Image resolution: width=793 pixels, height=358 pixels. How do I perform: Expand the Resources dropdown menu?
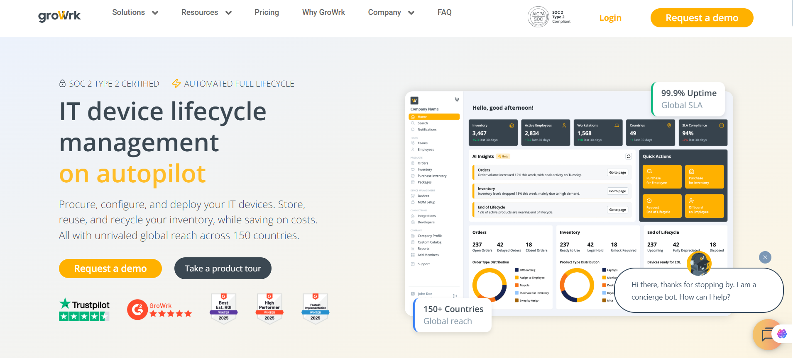click(x=206, y=12)
